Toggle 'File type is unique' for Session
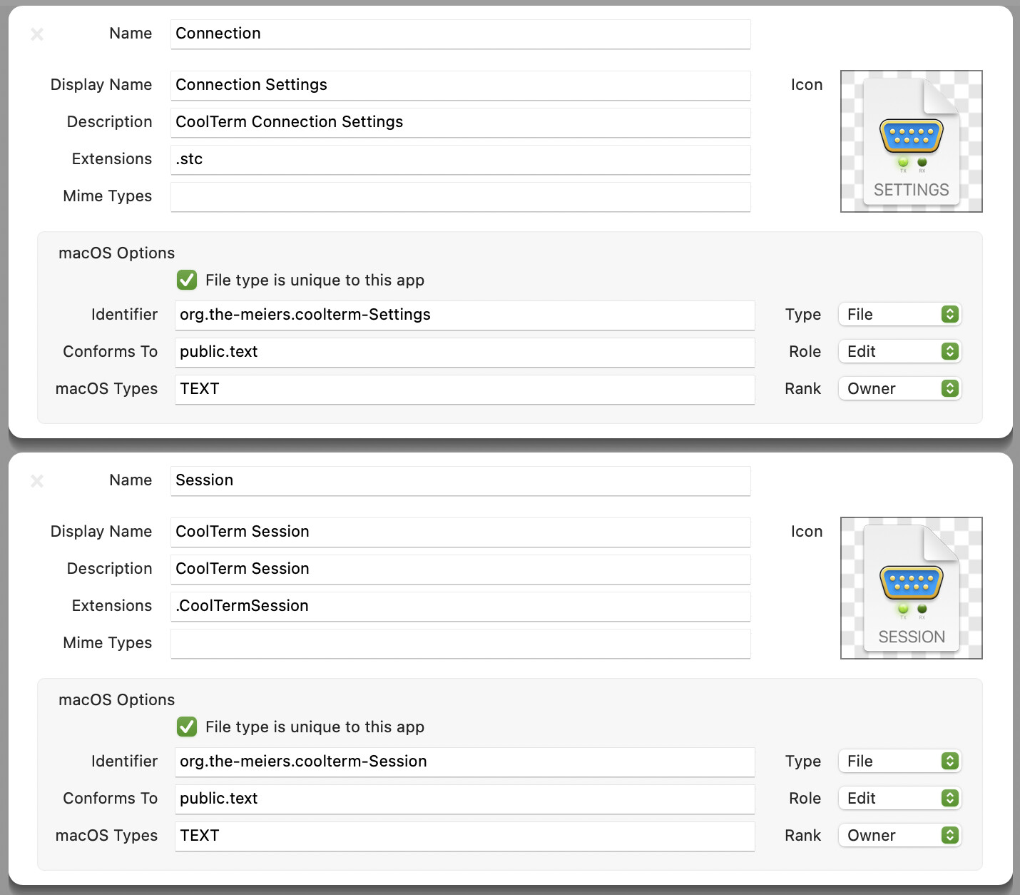 click(x=187, y=727)
